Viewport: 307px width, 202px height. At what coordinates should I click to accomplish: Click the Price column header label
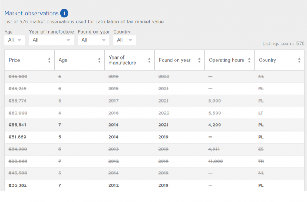[14, 60]
